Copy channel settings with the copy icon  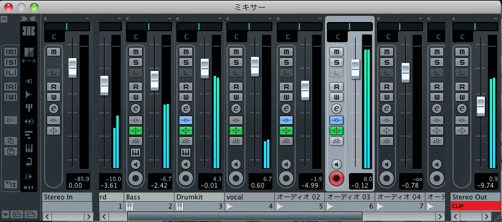point(10,141)
